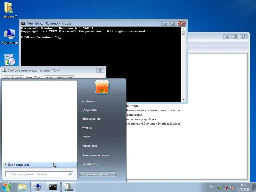This screenshot has width=256, height=192.
Task: Click the Show desktop strip in taskbar
Action: click(254, 187)
